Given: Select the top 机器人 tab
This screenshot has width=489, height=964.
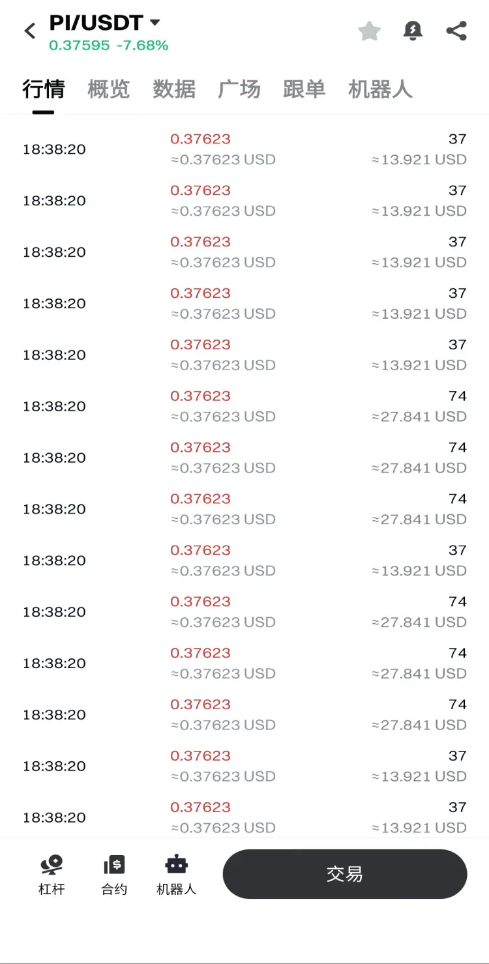Looking at the screenshot, I should tap(381, 89).
